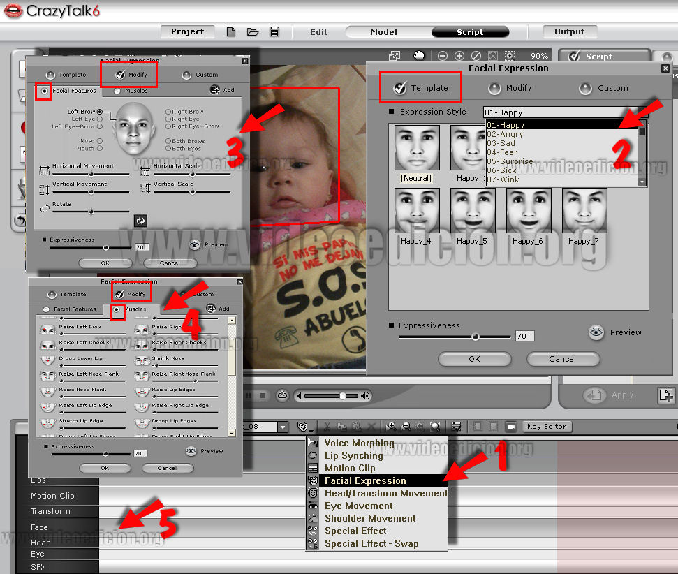The width and height of the screenshot is (678, 574).
Task: Select Facial Expression from the context menu
Action: [365, 480]
